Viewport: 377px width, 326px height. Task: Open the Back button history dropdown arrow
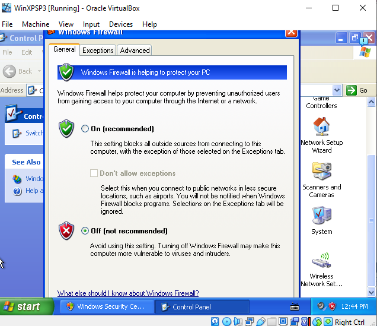coord(39,71)
